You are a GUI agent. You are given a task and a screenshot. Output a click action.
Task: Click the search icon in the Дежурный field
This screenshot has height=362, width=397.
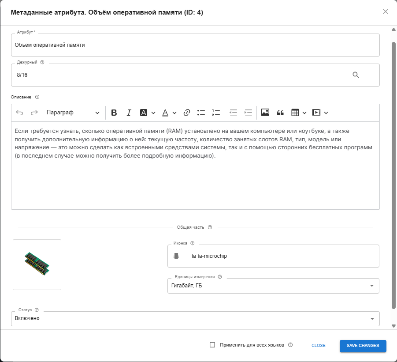click(x=355, y=75)
